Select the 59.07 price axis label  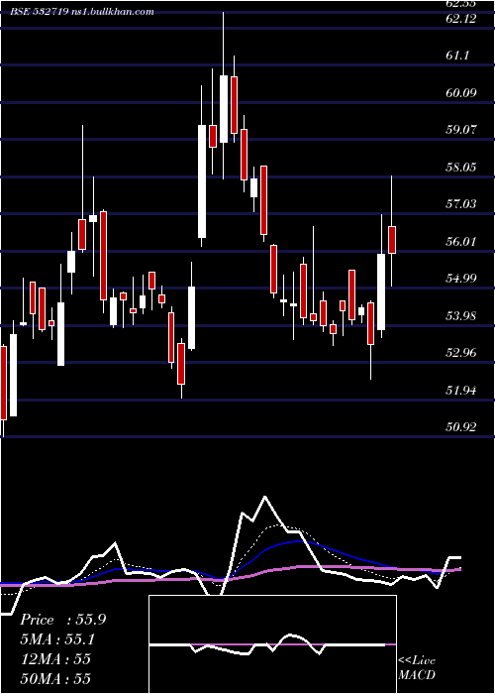461,130
